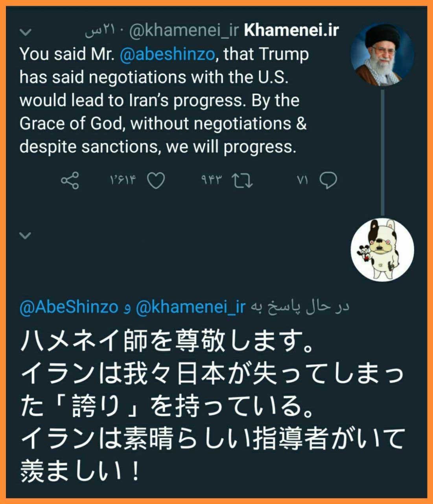Click @khamenei_ir in the replying-to line
Image resolution: width=433 pixels, height=504 pixels.
(191, 307)
